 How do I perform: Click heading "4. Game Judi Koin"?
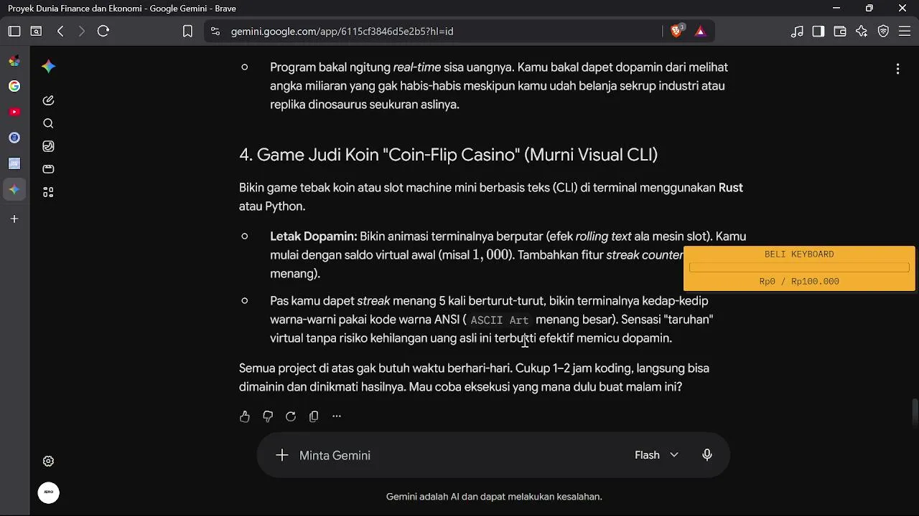pos(448,155)
